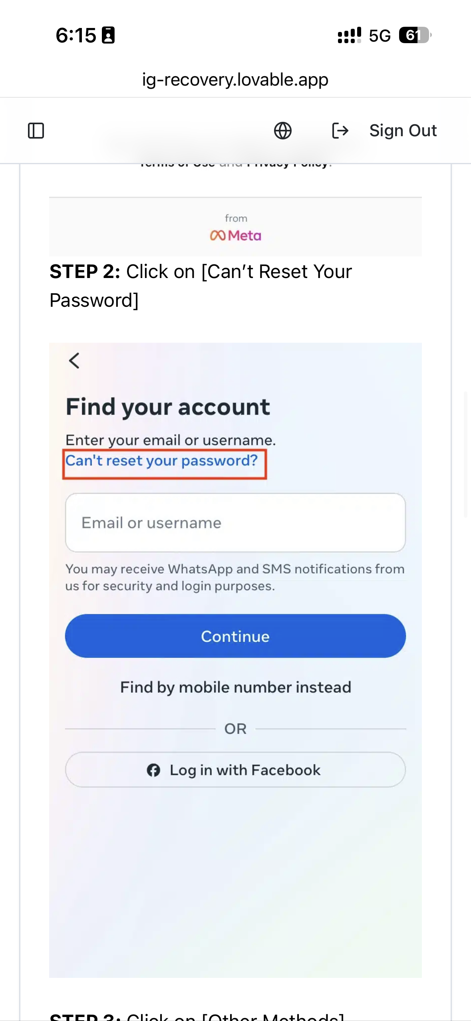Tap the 5G network indicator
The image size is (471, 1021).
pos(380,36)
